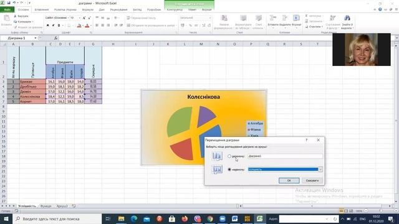Confirm the move chart dialog with OK
Screen dimensions: 399x224
point(289,180)
